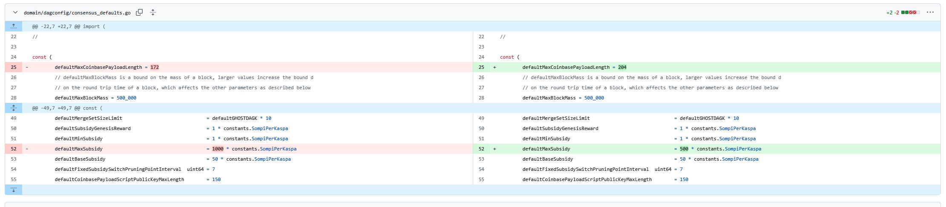Click the highlighted removed value 1000

click(218, 149)
